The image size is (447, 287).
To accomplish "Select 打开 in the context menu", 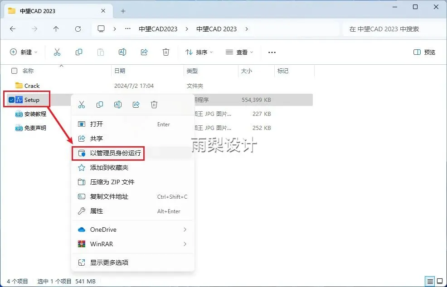I will pos(133,124).
